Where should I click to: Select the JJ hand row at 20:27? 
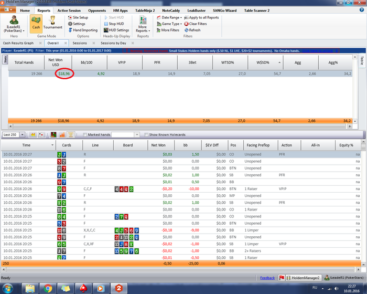click(x=181, y=154)
